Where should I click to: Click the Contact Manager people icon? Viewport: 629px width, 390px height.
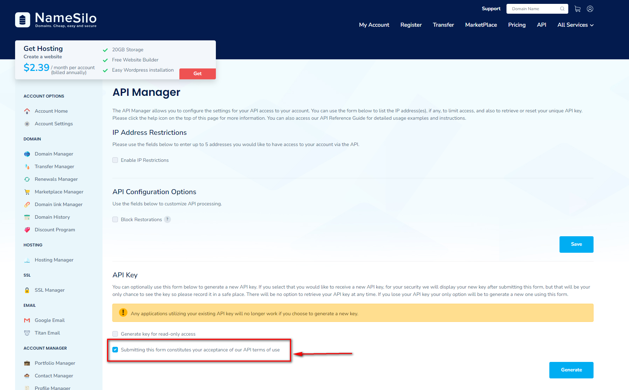[27, 376]
